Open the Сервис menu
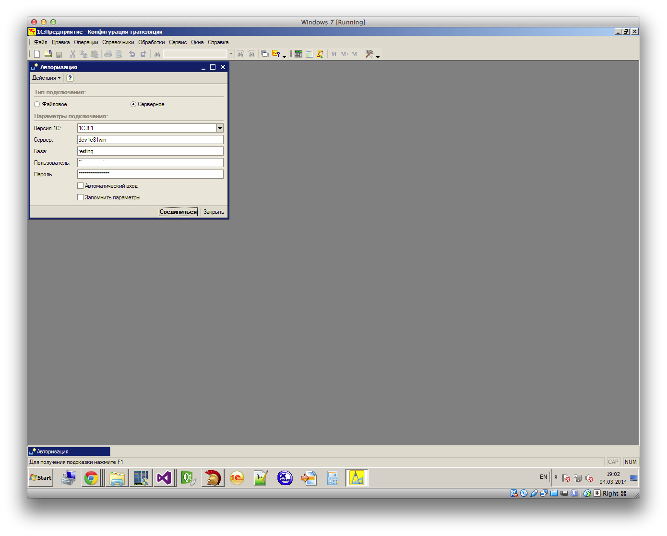667x536 pixels. click(x=178, y=42)
